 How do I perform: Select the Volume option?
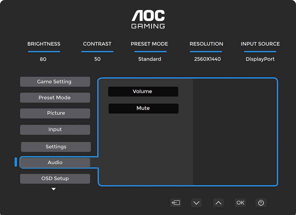(143, 91)
